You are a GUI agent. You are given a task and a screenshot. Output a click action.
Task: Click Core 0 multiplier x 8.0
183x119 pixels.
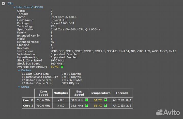pos(61,100)
